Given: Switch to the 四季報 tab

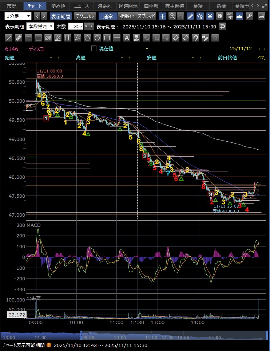Looking at the screenshot, I should (151, 6).
